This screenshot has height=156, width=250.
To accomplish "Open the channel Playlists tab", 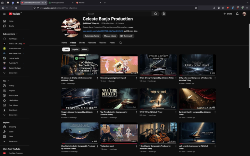I will tap(102, 43).
